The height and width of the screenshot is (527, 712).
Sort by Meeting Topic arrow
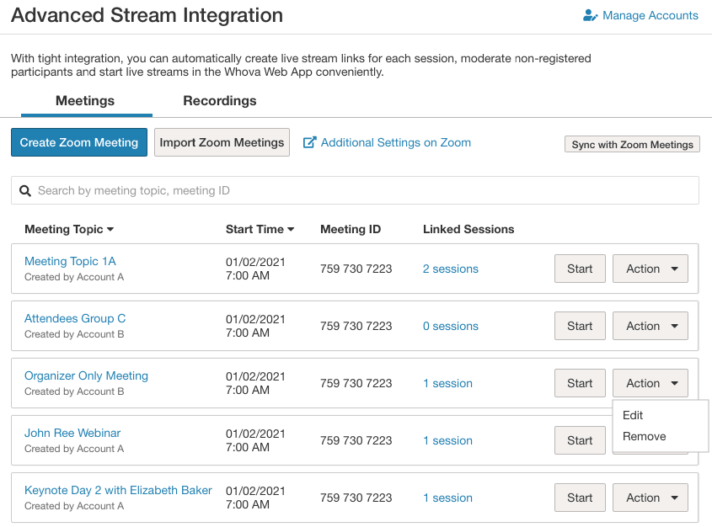pos(110,230)
